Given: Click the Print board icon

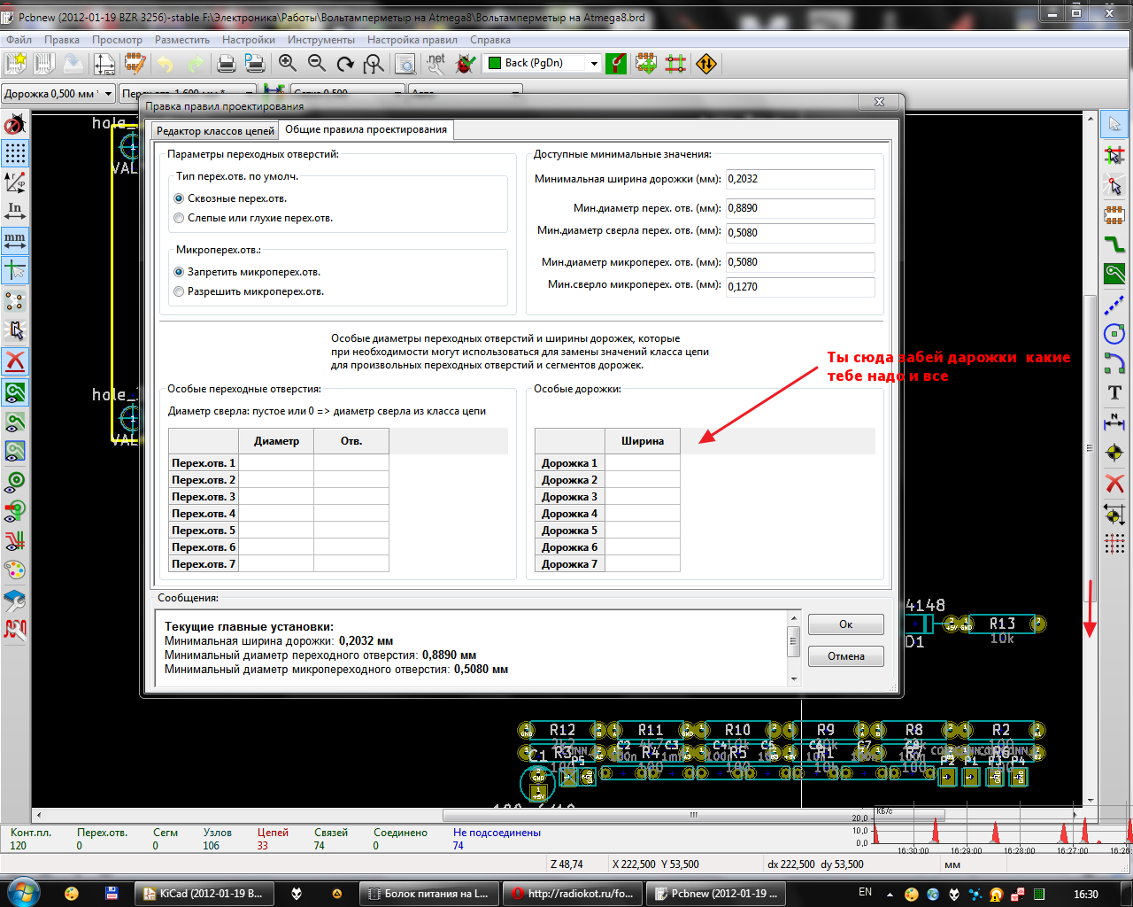Looking at the screenshot, I should 226,64.
